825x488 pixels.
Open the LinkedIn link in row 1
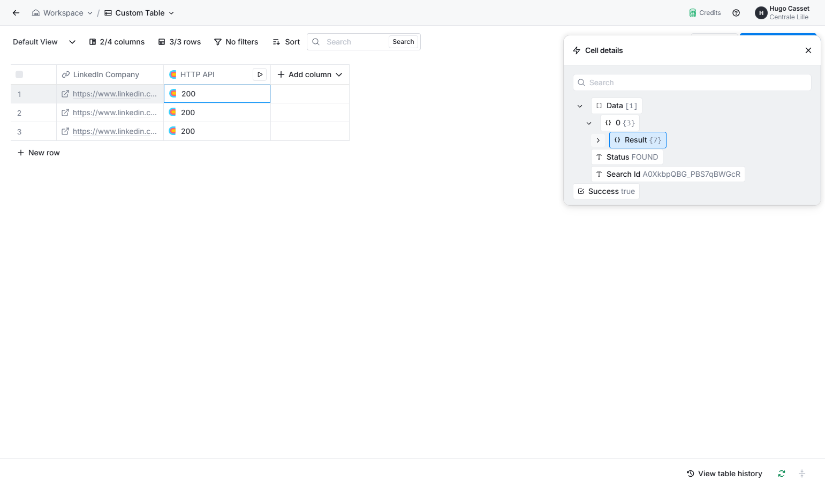pyautogui.click(x=115, y=94)
